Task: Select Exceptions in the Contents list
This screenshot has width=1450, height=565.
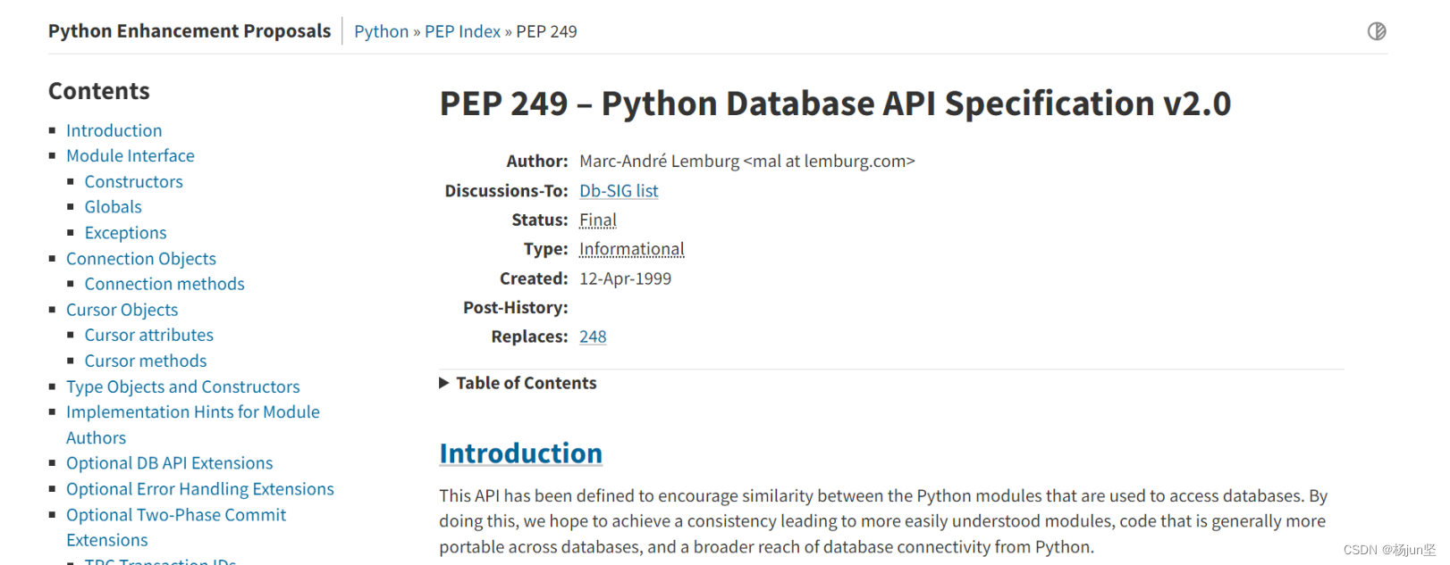Action: pos(125,233)
